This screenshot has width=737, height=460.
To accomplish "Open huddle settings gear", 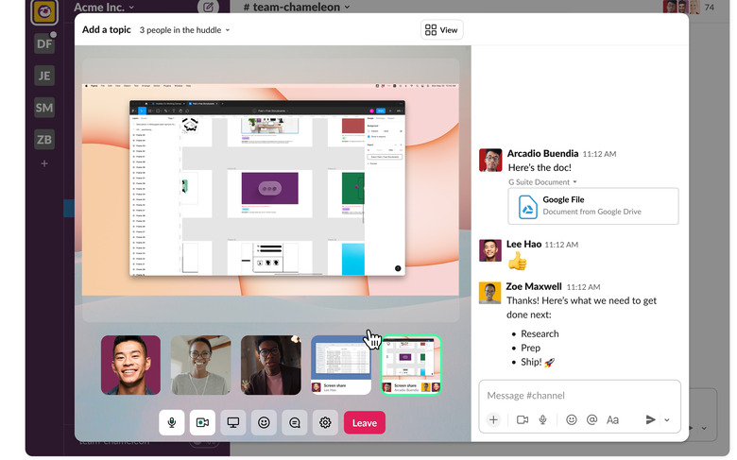I will [325, 423].
